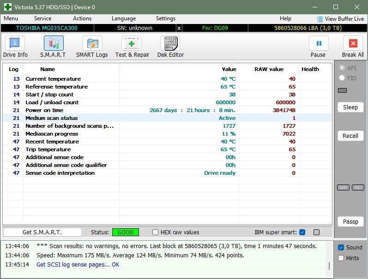Click the Recall button
368x279 pixels.
(350, 136)
